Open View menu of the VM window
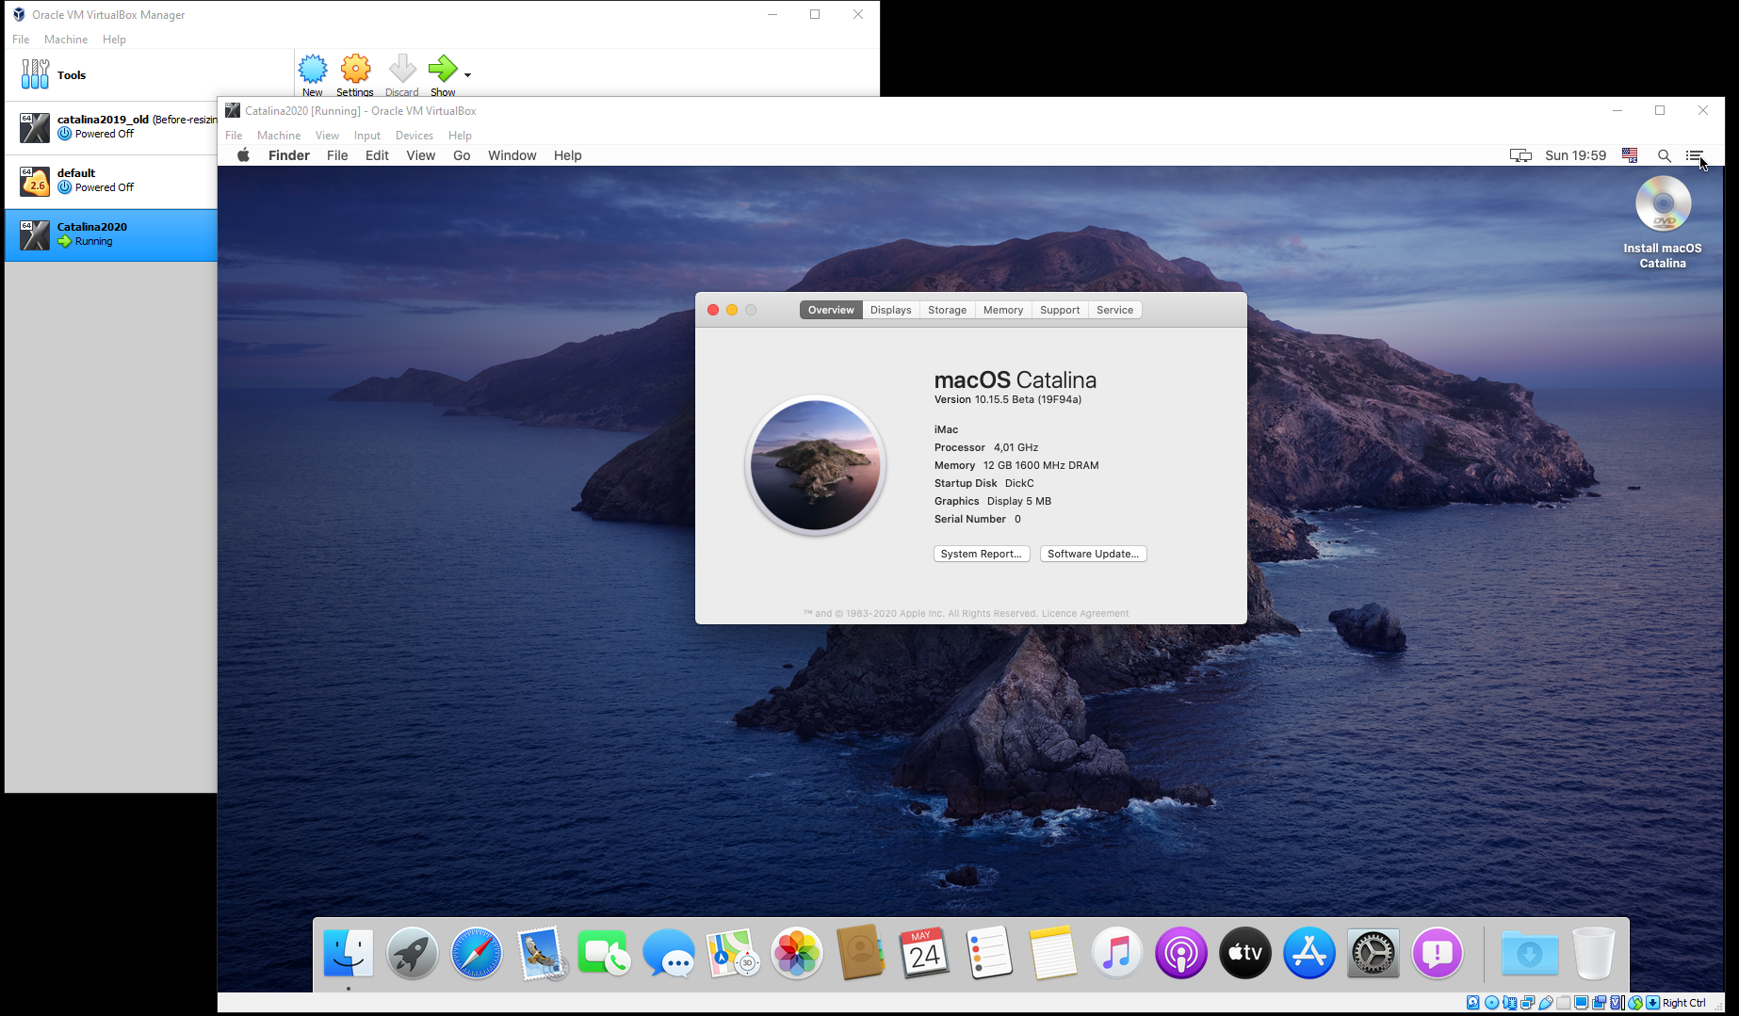This screenshot has width=1739, height=1016. pos(327,136)
